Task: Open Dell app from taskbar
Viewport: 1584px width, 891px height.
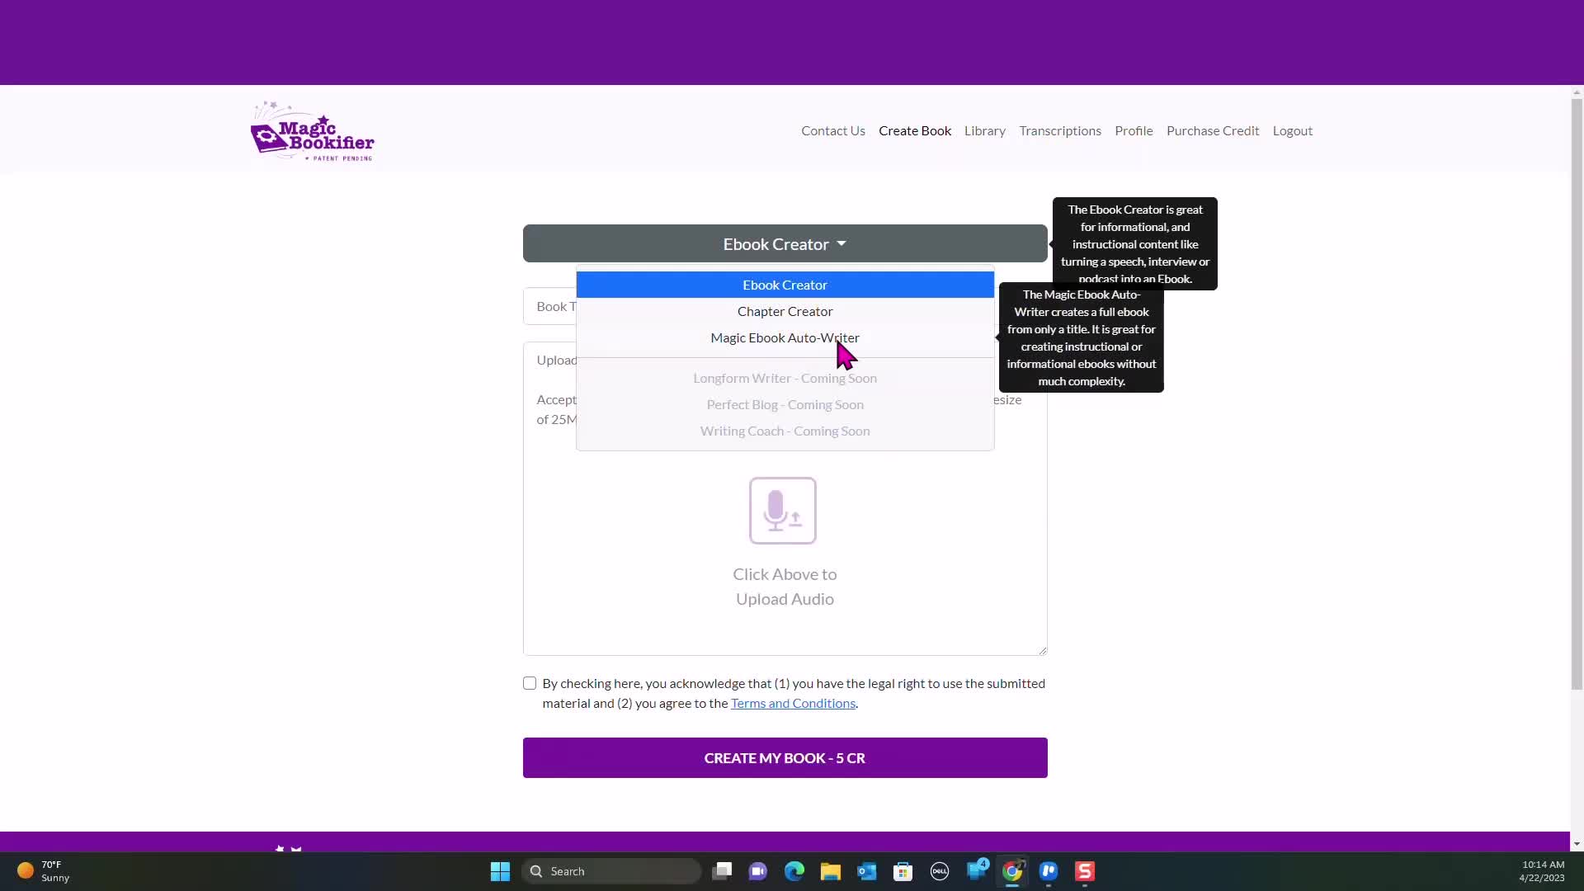Action: tap(940, 871)
